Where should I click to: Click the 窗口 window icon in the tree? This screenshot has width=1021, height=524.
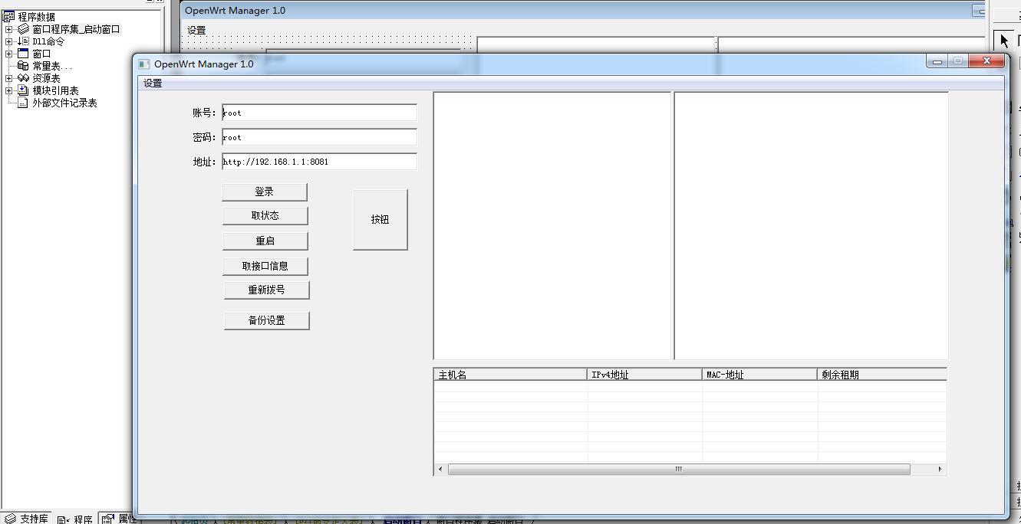point(24,54)
